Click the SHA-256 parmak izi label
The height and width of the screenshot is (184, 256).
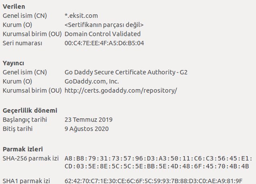[x=31, y=159]
